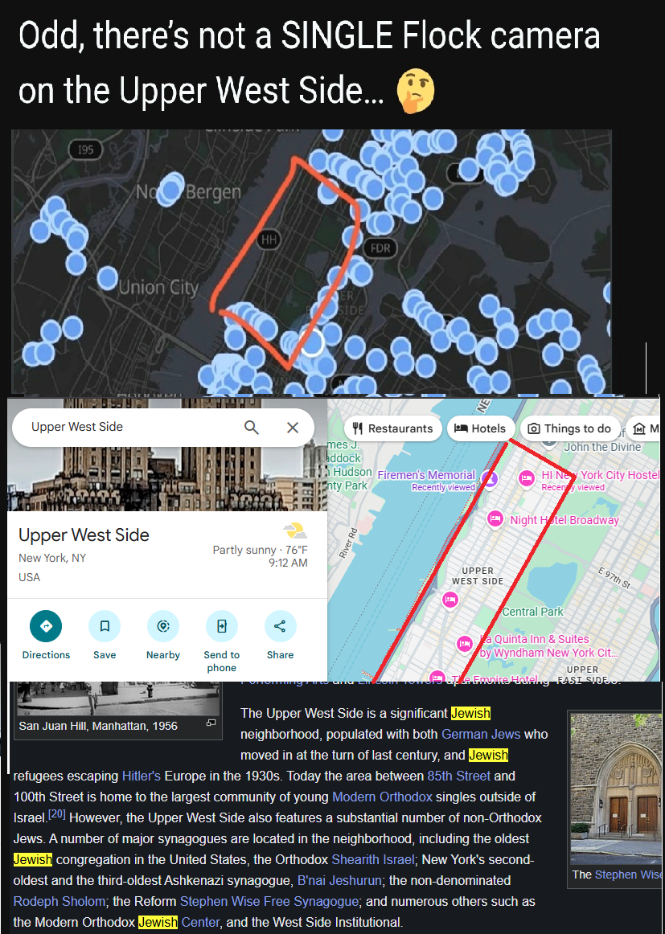
Task: Click the I95 highway shield on Flock map
Action: (86, 150)
